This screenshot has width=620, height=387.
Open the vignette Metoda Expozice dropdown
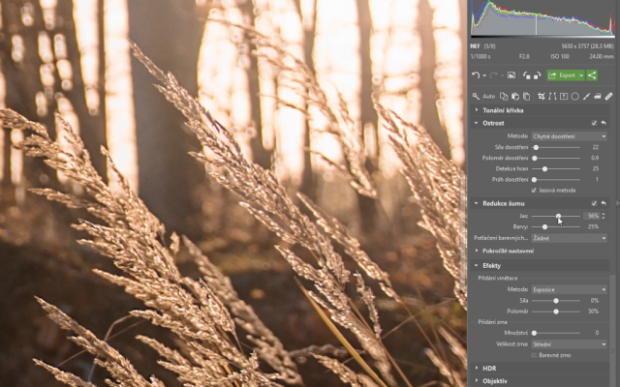point(569,289)
